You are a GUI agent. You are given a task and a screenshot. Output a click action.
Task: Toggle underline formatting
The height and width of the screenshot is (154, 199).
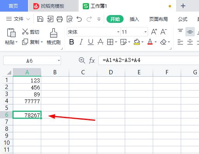(91, 42)
